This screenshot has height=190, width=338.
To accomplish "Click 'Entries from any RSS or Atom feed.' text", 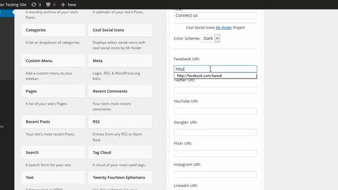I will click(x=117, y=137).
